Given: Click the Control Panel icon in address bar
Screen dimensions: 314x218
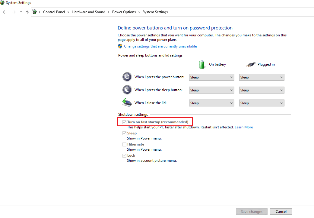Looking at the screenshot, I should (34, 12).
